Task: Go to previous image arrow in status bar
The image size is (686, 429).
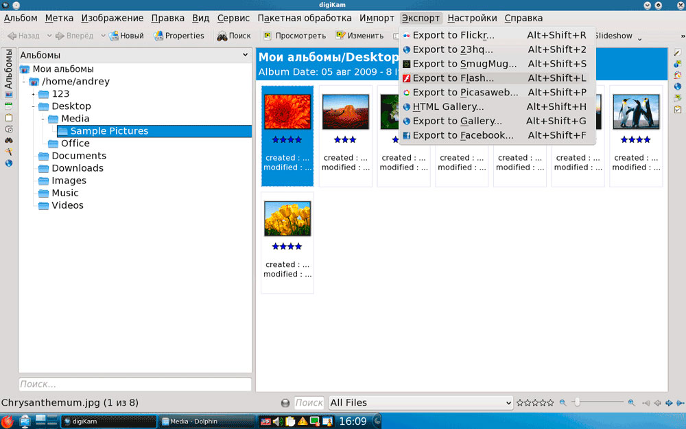Action: (657, 403)
